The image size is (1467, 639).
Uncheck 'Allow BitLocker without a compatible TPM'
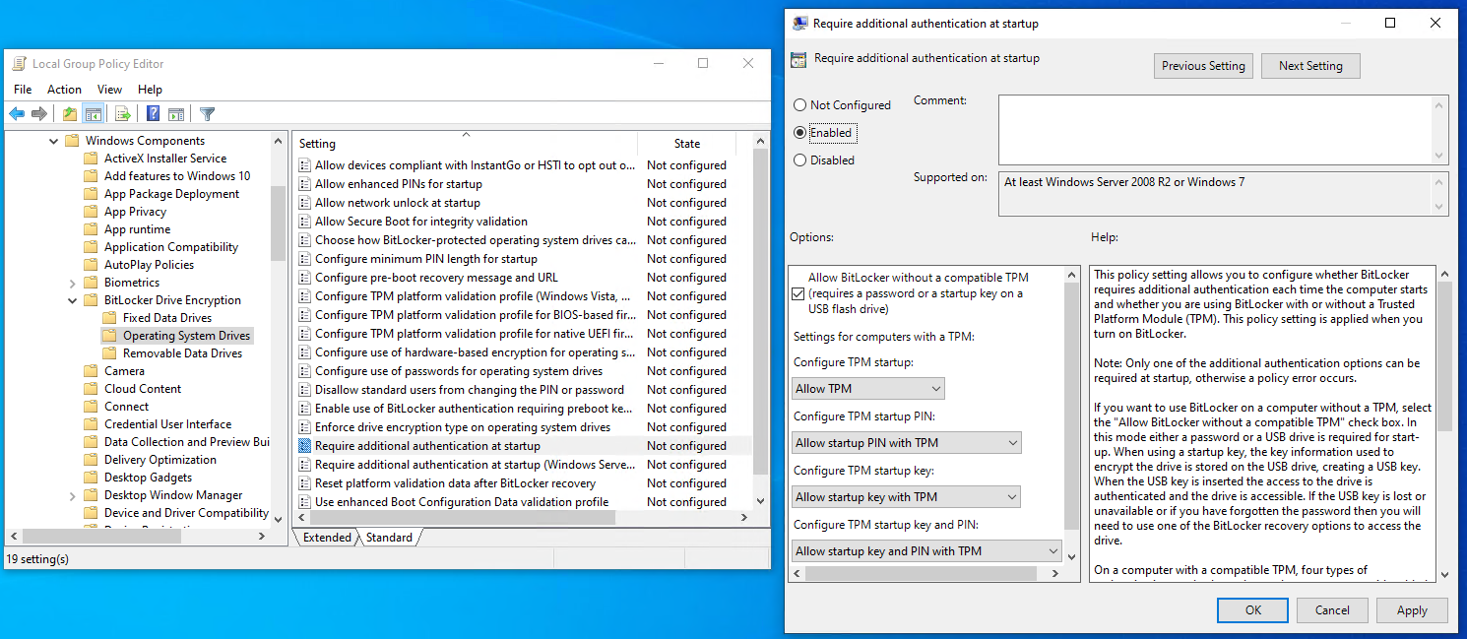797,293
